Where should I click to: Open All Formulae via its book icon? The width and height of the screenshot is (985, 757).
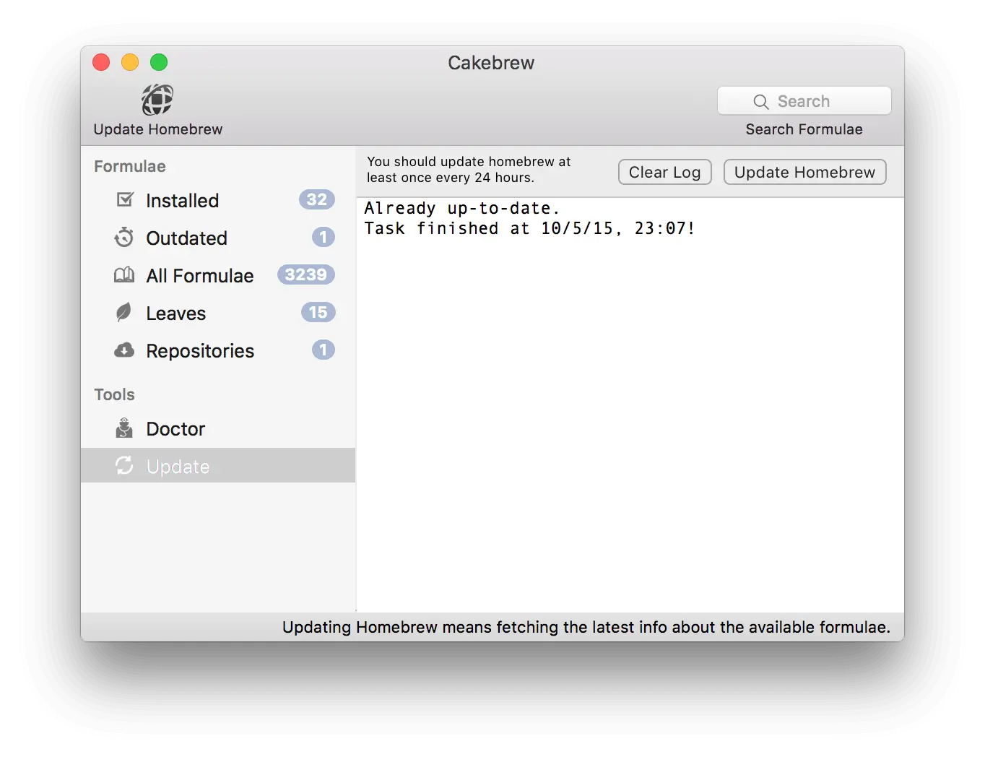(x=124, y=275)
